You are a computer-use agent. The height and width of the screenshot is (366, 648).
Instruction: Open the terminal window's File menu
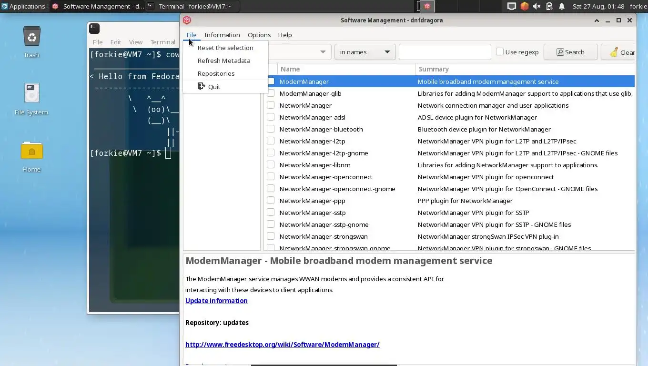point(98,42)
